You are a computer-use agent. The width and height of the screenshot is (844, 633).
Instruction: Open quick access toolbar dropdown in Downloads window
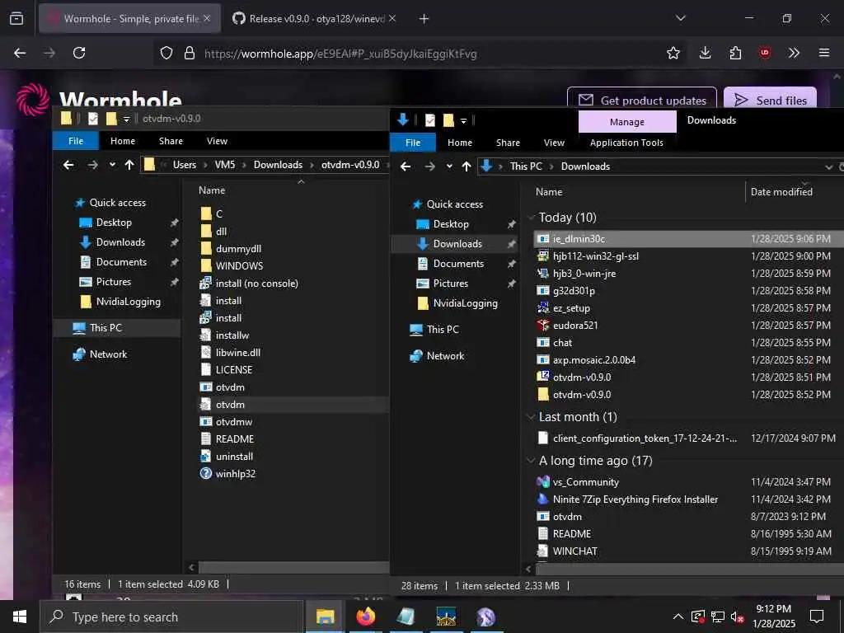click(x=463, y=120)
